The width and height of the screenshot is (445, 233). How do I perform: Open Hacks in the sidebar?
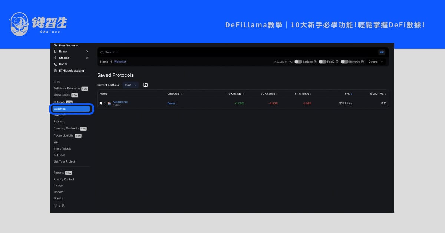63,64
